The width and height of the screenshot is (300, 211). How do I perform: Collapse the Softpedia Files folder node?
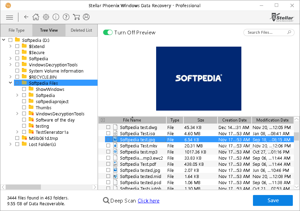coord(10,82)
